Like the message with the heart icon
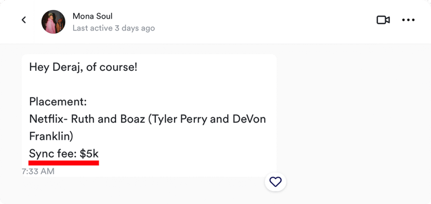This screenshot has height=204, width=431. click(275, 182)
